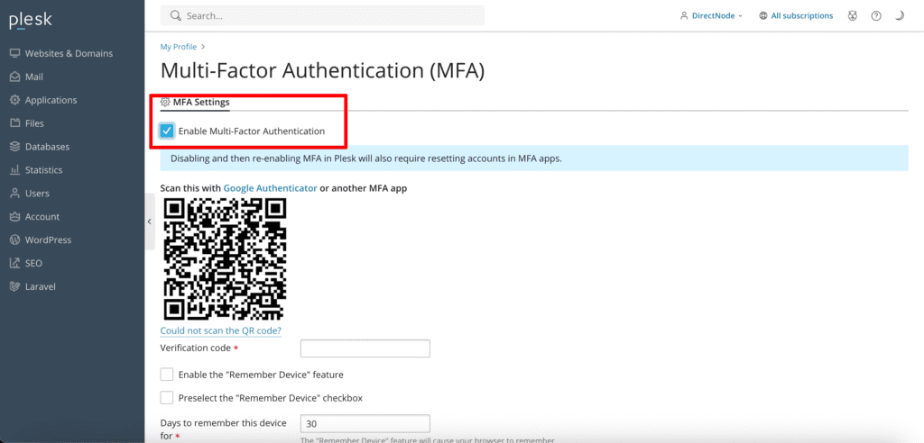Click the help question mark icon

[x=875, y=16]
